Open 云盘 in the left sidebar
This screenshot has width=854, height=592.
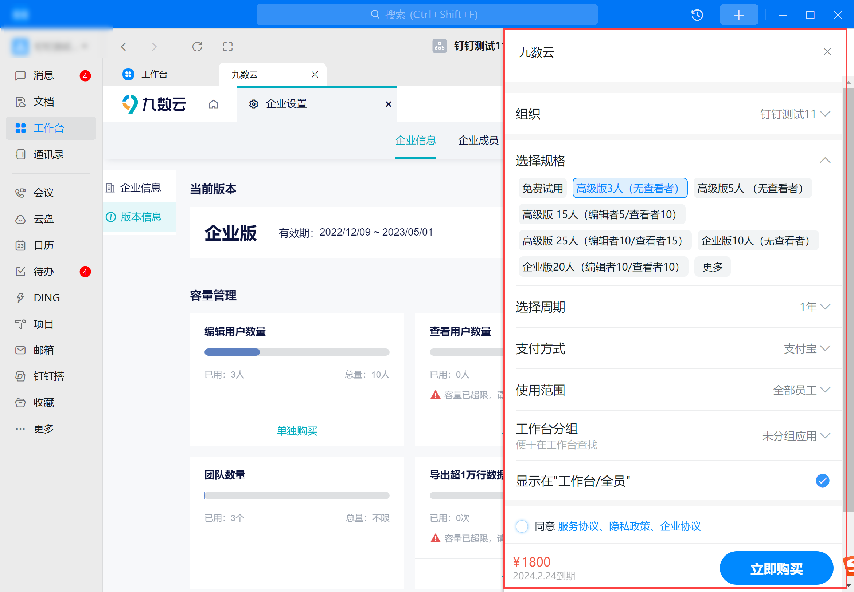(43, 219)
